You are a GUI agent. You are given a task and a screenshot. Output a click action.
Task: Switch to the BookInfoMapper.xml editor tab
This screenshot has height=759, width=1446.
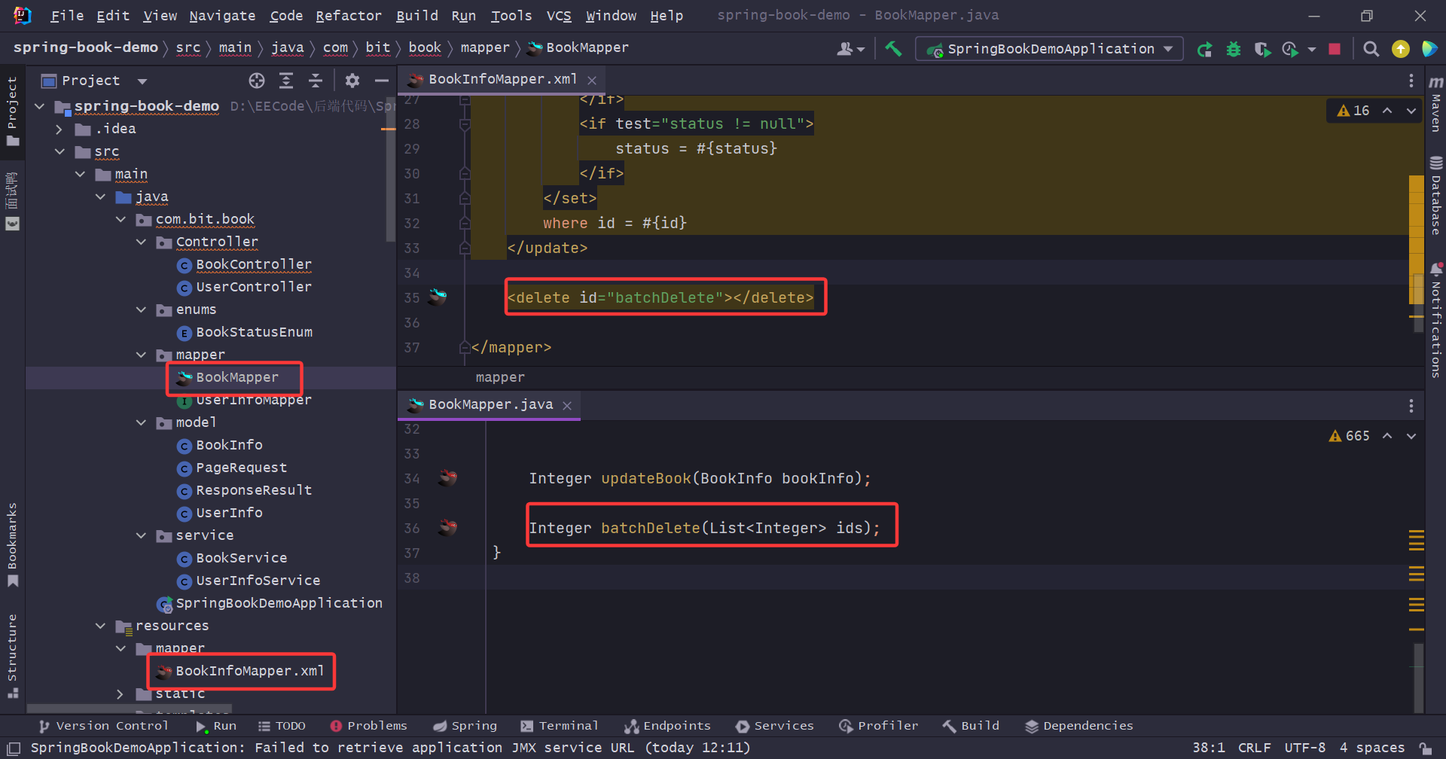pyautogui.click(x=502, y=80)
